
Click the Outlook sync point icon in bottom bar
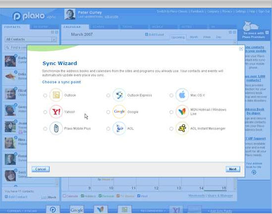click(124, 210)
